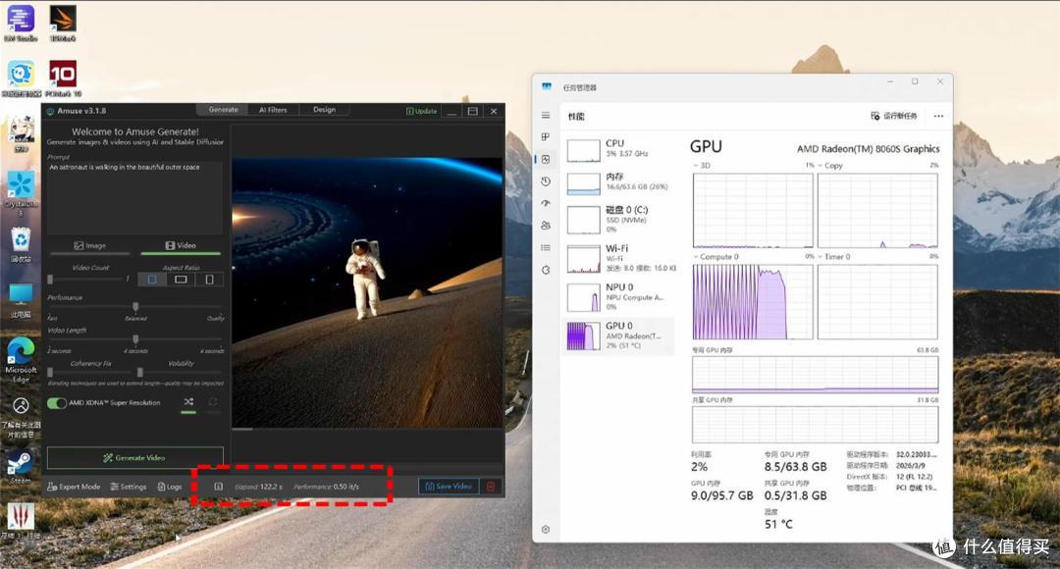The height and width of the screenshot is (569, 1060).
Task: Click the red delete icon beside Save Video
Action: [491, 487]
